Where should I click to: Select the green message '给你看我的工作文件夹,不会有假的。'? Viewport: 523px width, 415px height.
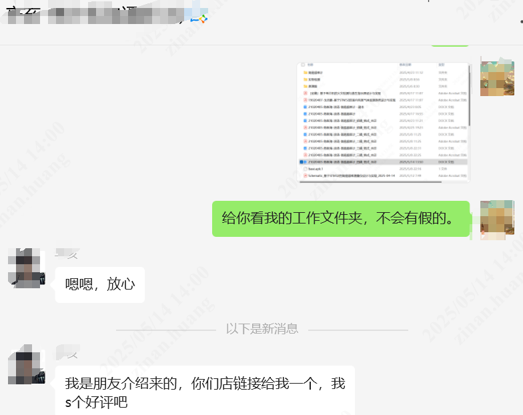click(x=341, y=219)
